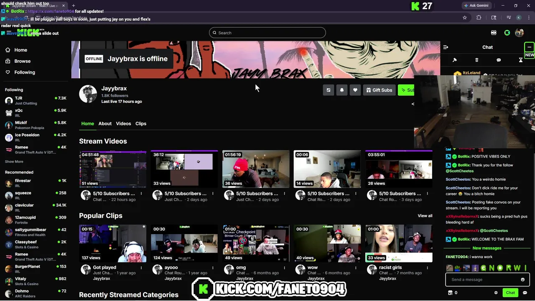Image resolution: width=535 pixels, height=301 pixels.
Task: Open the omg clip title
Action: [x=241, y=268]
